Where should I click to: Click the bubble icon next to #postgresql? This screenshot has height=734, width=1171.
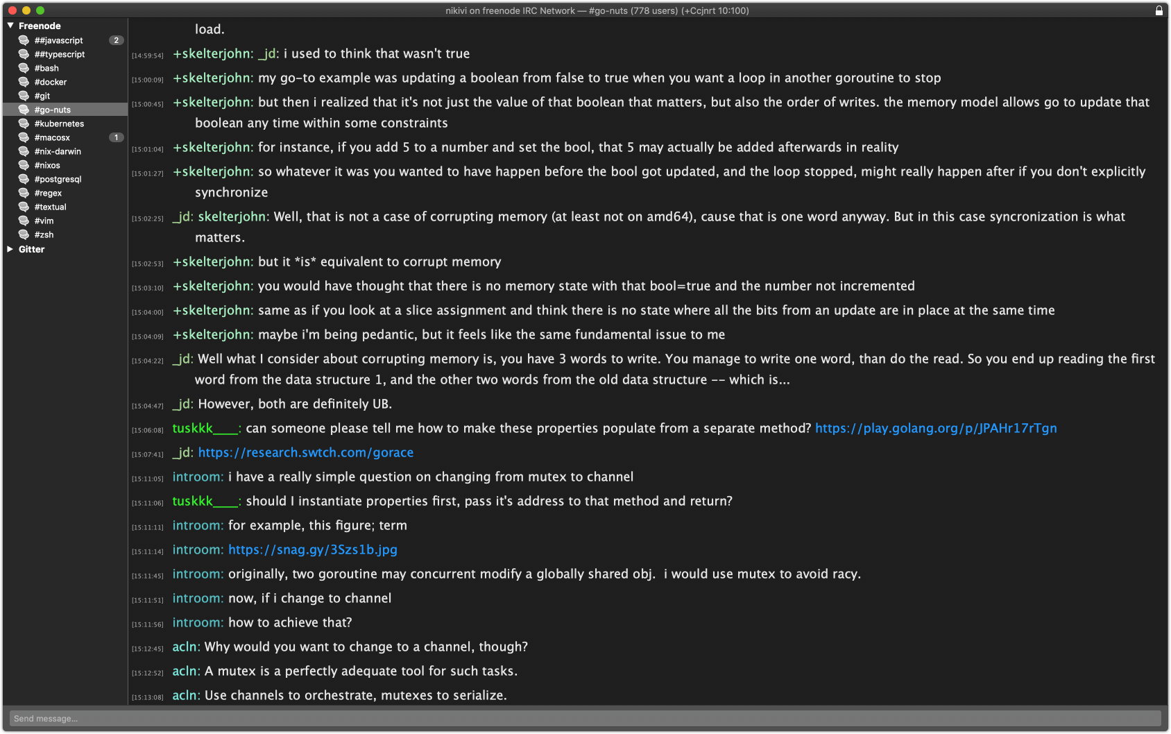pos(24,179)
